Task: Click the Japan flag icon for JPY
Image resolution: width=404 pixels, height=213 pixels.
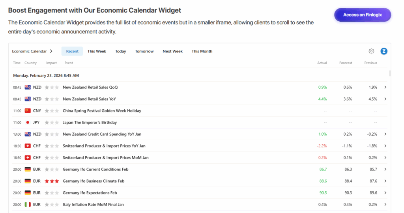Action: pyautogui.click(x=28, y=123)
